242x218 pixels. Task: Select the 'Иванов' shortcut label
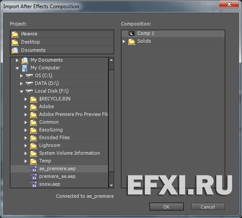point(29,34)
